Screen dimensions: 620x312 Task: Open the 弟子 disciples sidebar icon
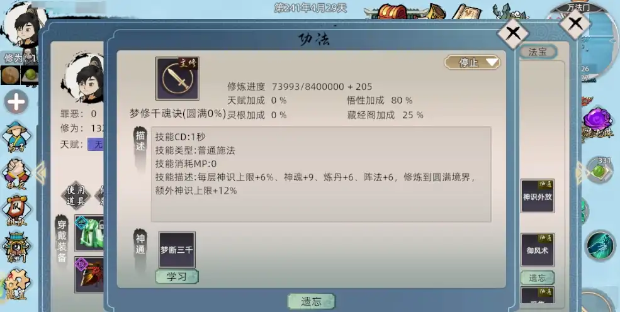[x=16, y=135]
